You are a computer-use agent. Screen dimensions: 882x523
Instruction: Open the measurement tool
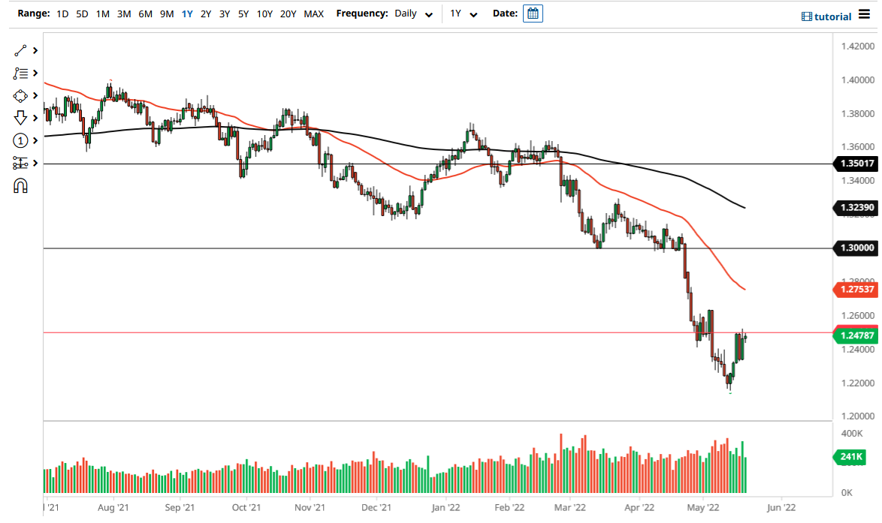(22, 163)
